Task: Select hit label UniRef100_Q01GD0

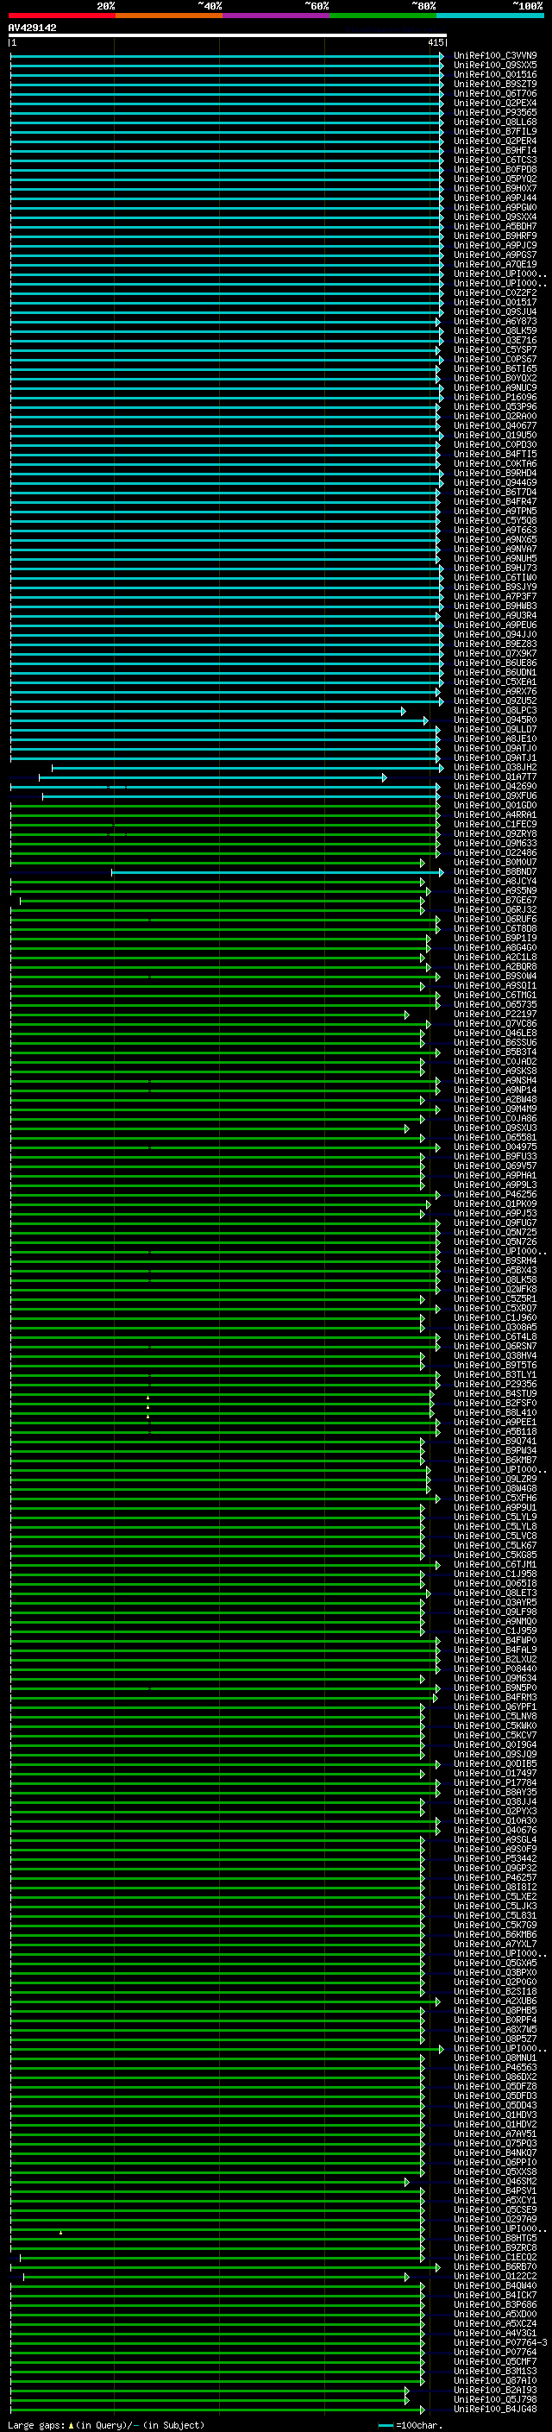Action: point(494,805)
